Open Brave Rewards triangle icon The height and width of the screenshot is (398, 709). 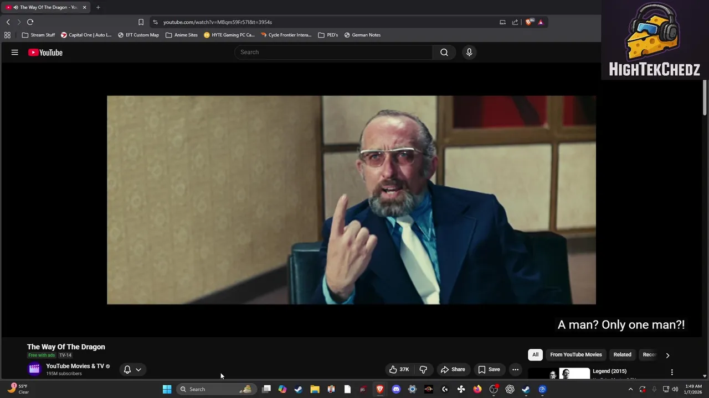[x=541, y=22]
